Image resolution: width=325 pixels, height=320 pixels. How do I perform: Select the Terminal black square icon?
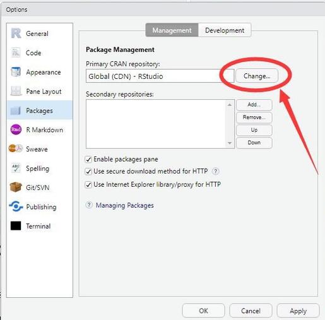(16, 226)
